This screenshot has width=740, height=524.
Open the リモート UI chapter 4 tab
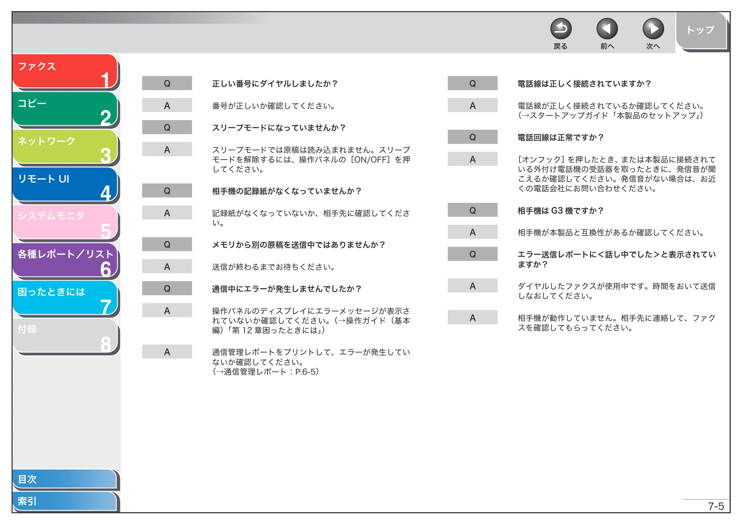coord(65,184)
